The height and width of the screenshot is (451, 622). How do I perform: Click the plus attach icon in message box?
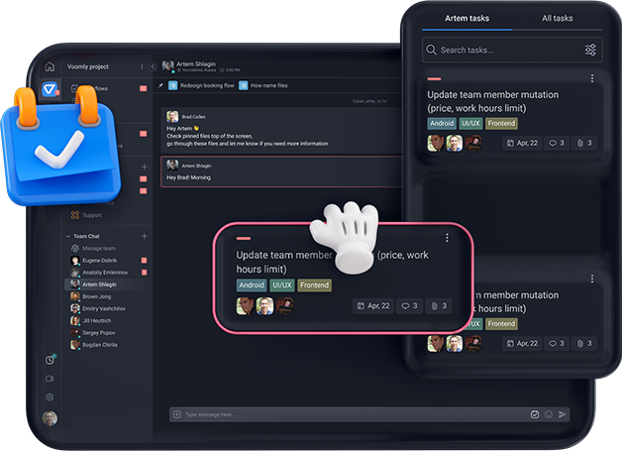(x=177, y=414)
